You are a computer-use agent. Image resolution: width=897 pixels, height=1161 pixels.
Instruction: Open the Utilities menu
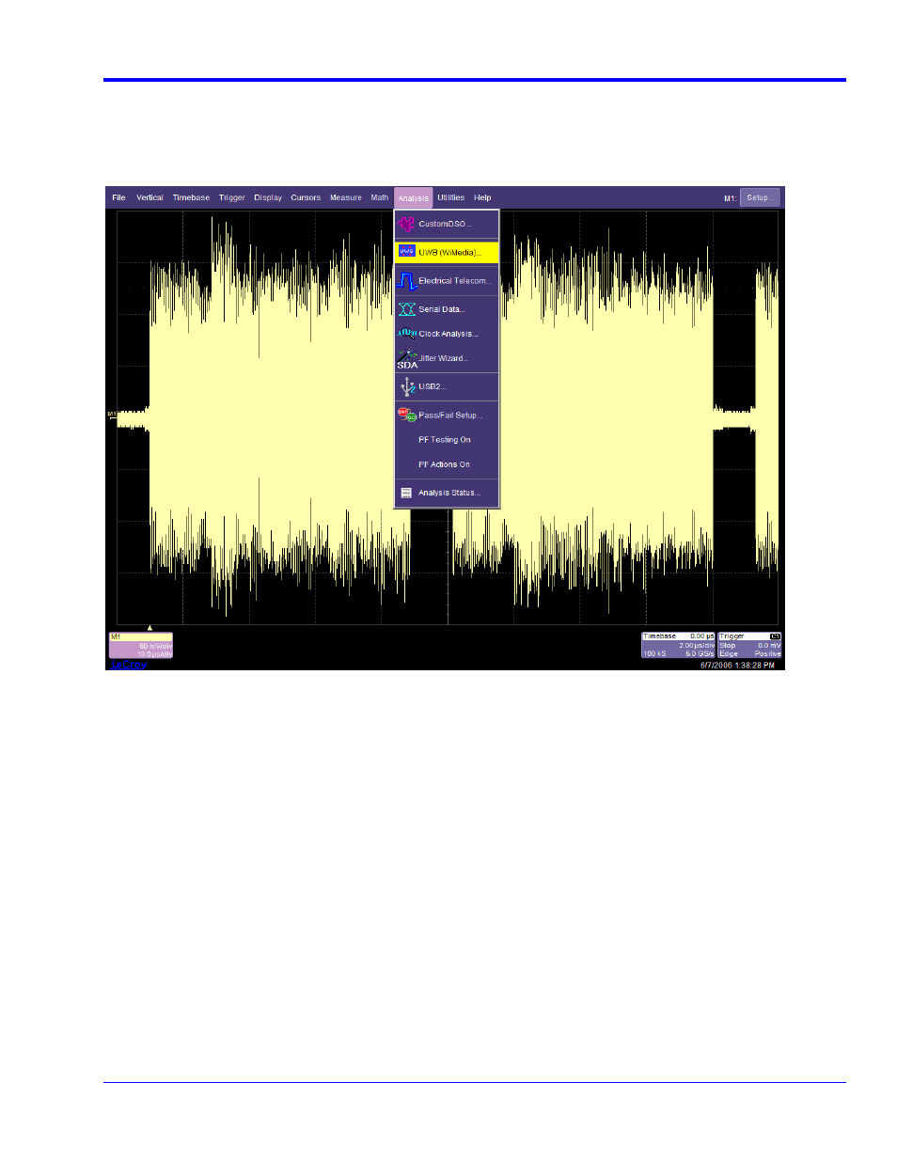click(450, 198)
